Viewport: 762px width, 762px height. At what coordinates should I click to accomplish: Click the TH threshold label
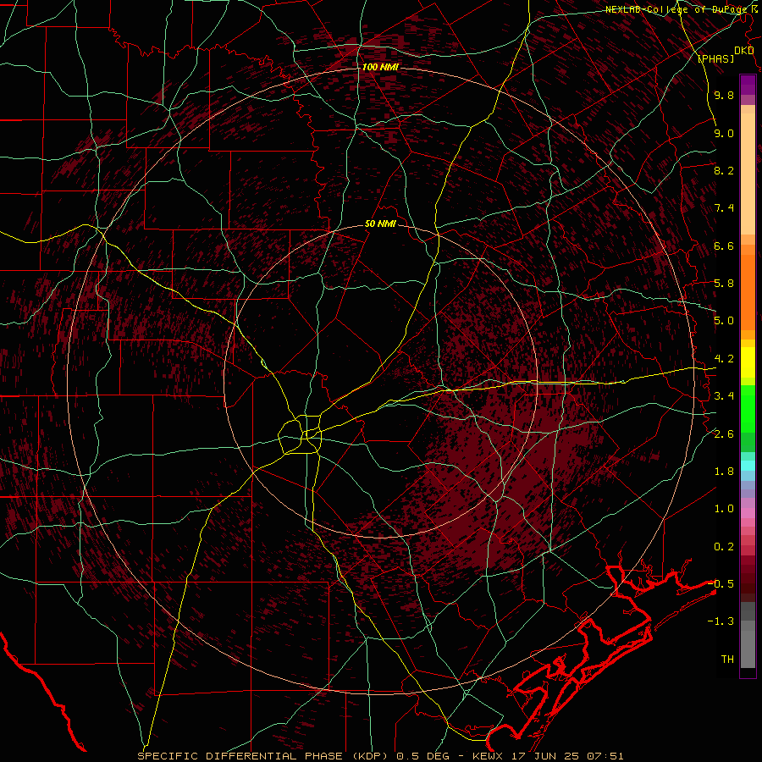click(x=727, y=659)
